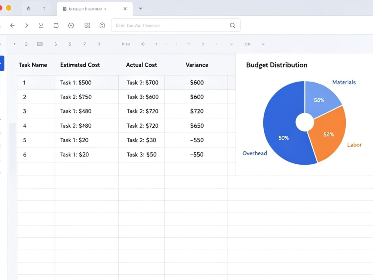The image size is (373, 280).
Task: Select cell Task 2: $700
Action: click(141, 83)
